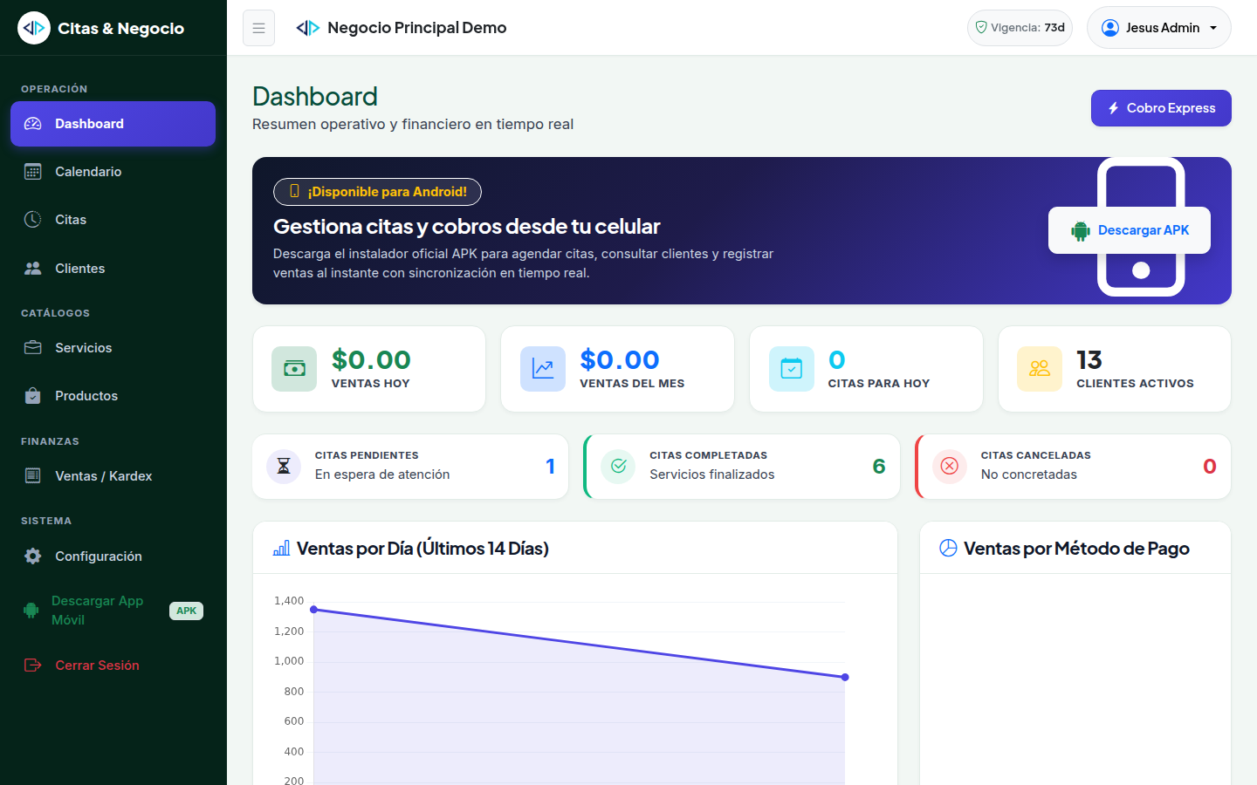Click the $0.00 Ventas Hoy value
Image resolution: width=1257 pixels, height=785 pixels.
click(371, 359)
